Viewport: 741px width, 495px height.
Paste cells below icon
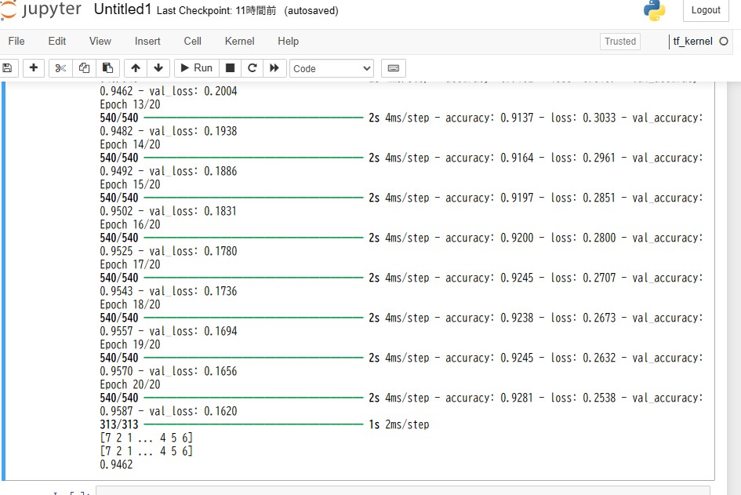coord(107,68)
